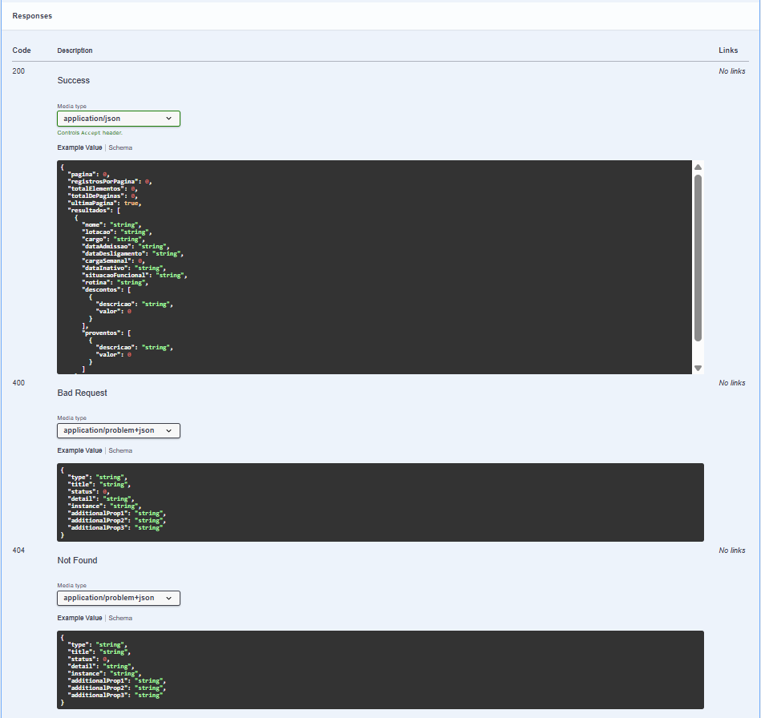The image size is (761, 718).
Task: Open media type dropdown for 400 Bad Request
Action: (119, 430)
